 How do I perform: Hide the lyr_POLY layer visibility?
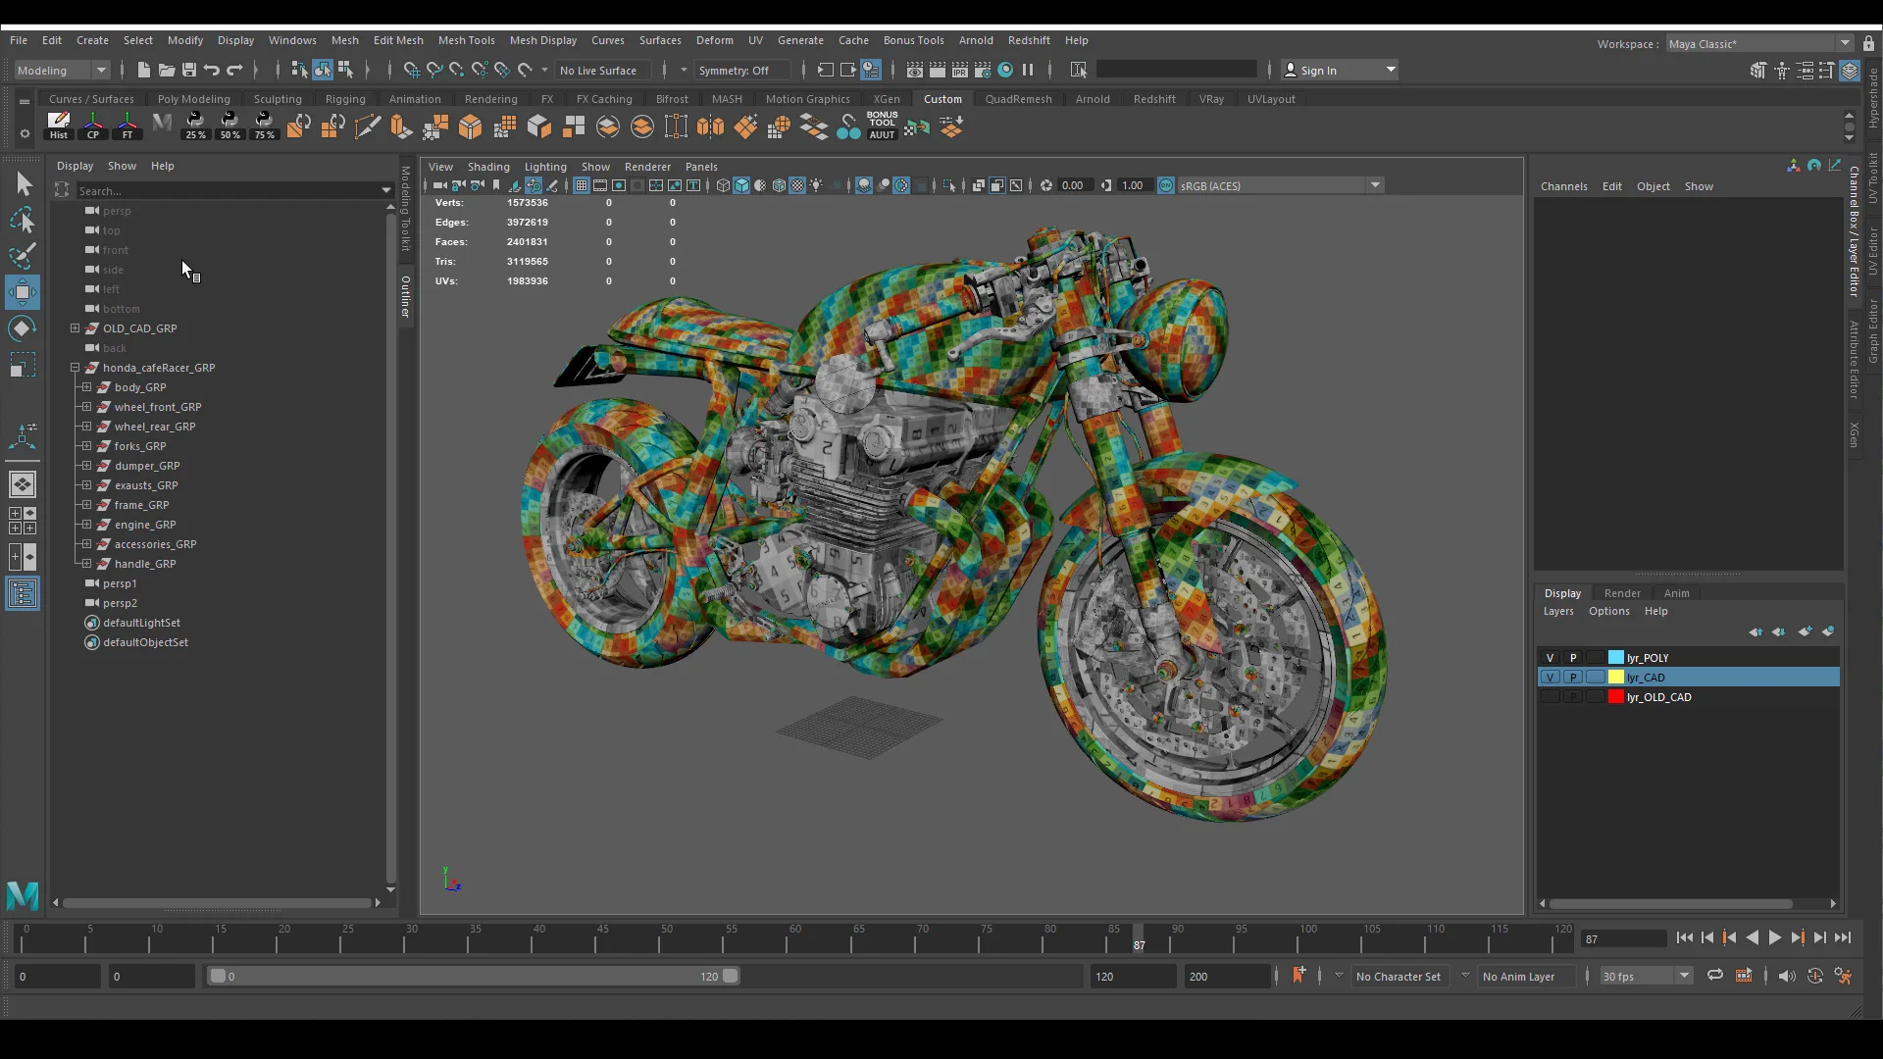click(x=1551, y=657)
